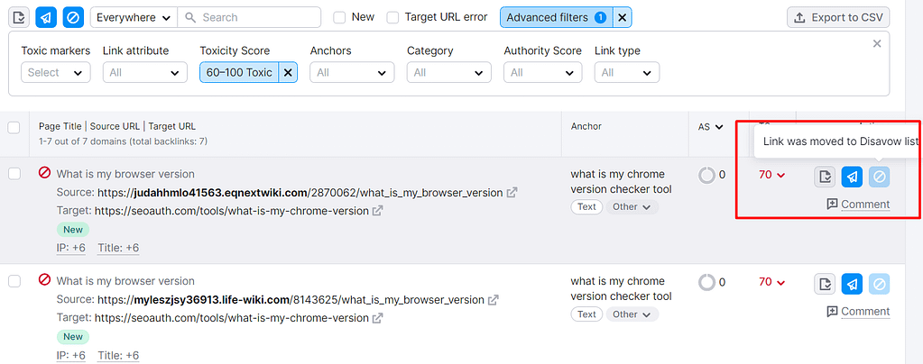
Task: Click IP: +6 on eqnextwiki.com row
Action: [70, 248]
